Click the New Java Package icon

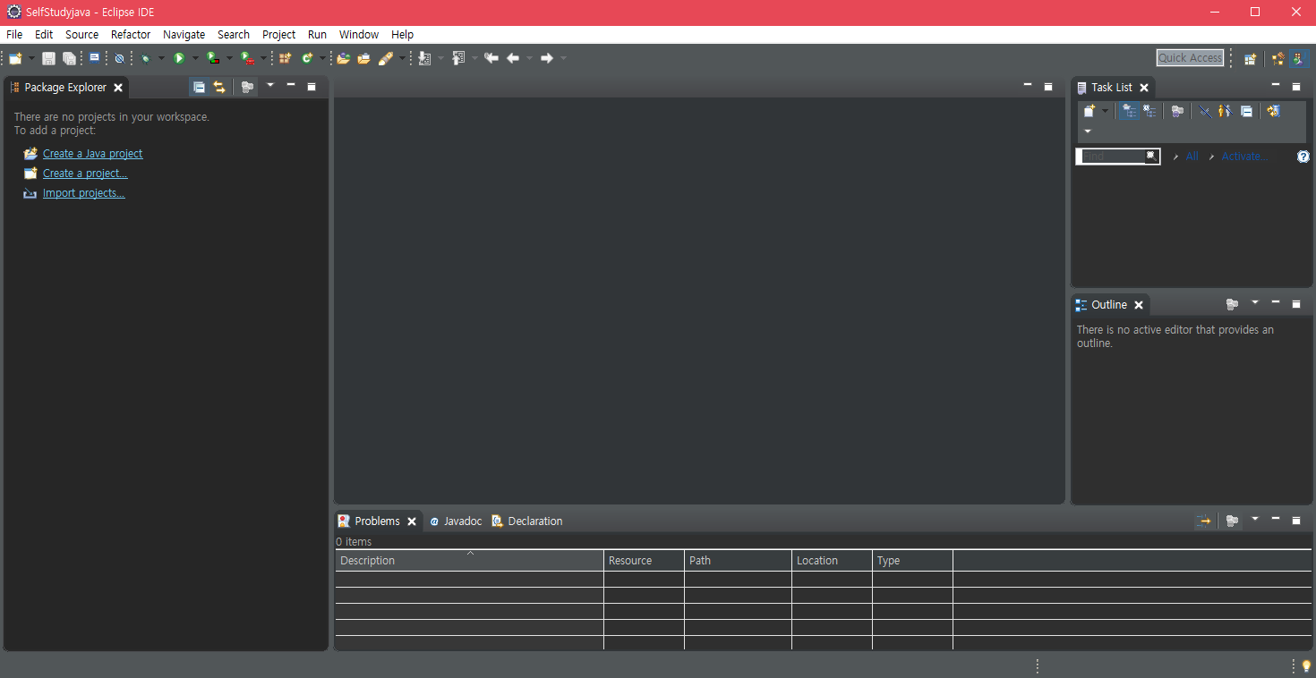[286, 58]
